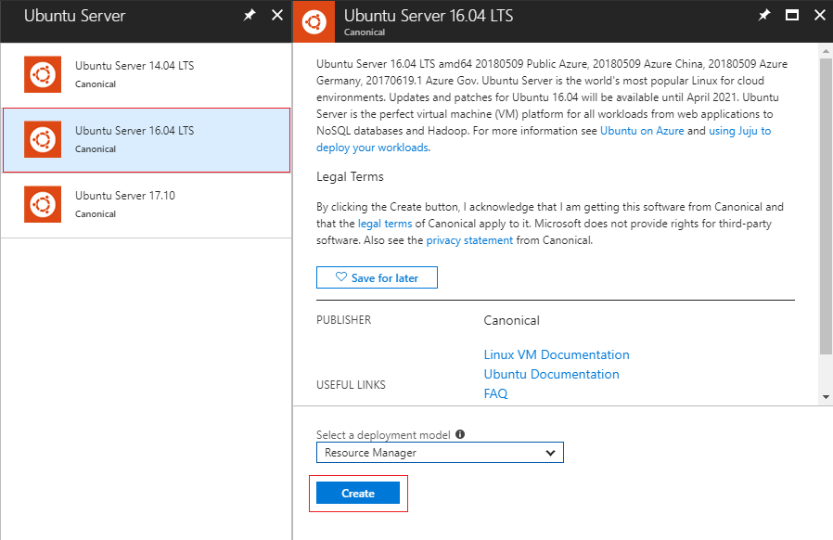The width and height of the screenshot is (833, 540).
Task: Maximize the Ubuntu Server 16.04 LTS blade
Action: tap(792, 16)
